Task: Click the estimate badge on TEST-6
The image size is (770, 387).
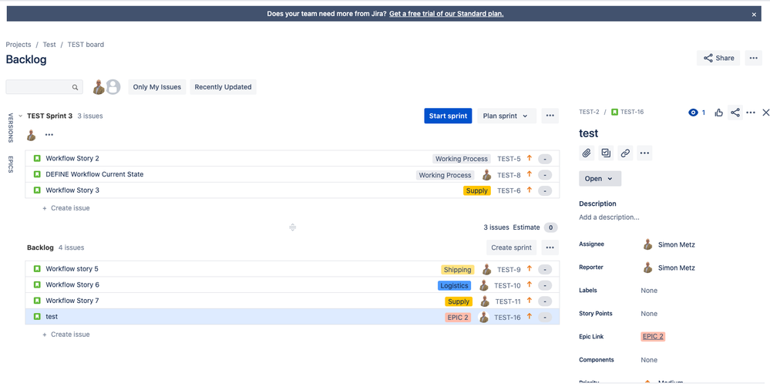Action: pos(545,190)
